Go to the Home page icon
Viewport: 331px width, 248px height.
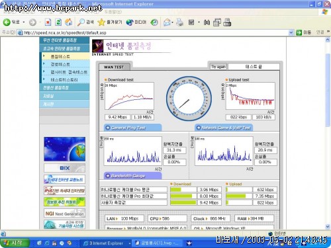click(69, 22)
